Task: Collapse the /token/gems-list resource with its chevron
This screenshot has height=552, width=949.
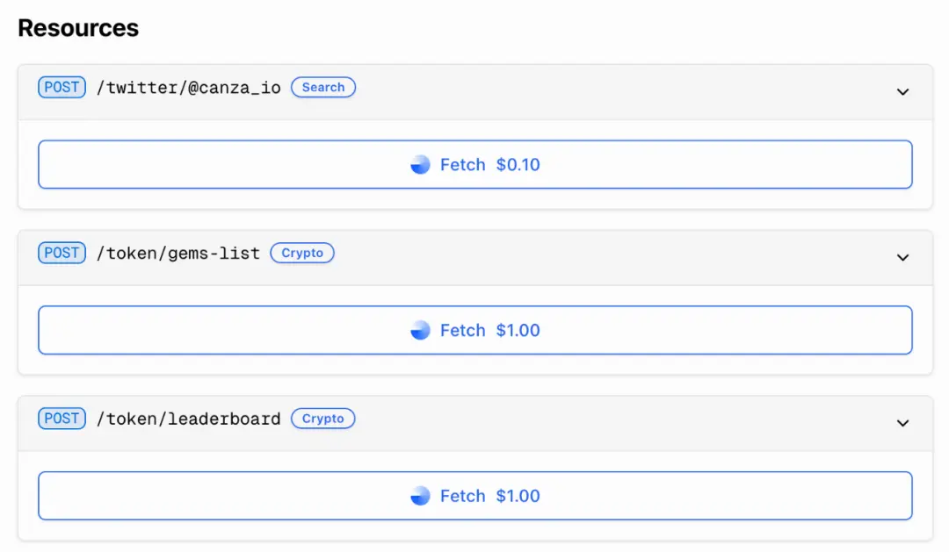Action: (x=902, y=257)
